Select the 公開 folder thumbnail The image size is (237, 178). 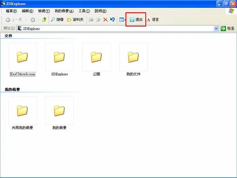click(97, 57)
